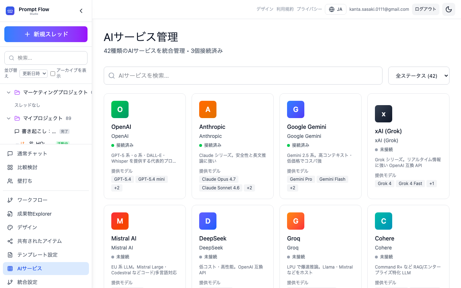The width and height of the screenshot is (461, 288).
Task: Click the Anthropic orange A icon
Action: [x=208, y=109]
